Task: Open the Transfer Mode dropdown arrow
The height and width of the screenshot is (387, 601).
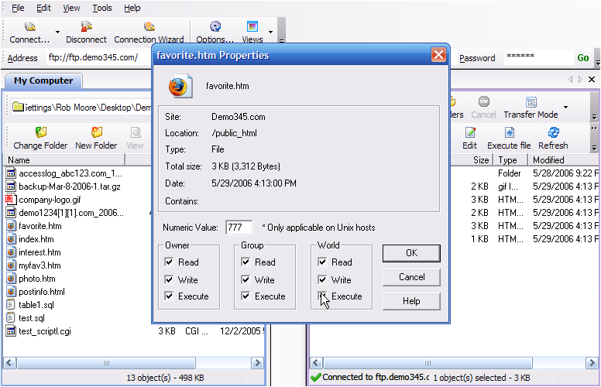Action: [x=565, y=107]
